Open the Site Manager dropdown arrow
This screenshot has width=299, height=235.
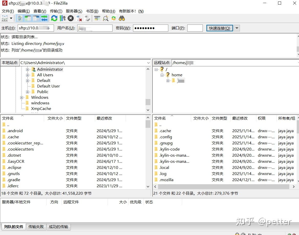point(11,18)
